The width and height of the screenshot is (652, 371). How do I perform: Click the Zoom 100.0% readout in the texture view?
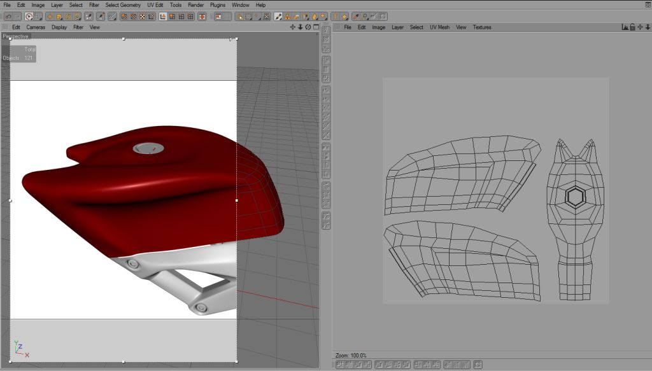coord(351,355)
